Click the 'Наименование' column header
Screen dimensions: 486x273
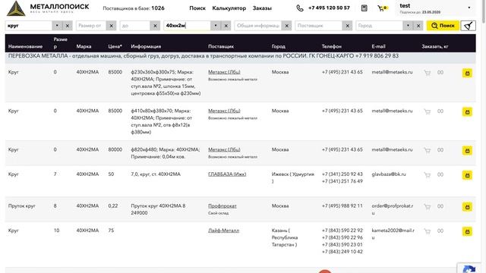25,46
